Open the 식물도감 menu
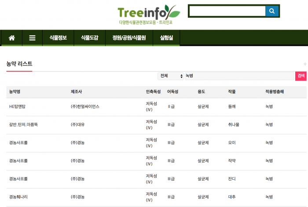This screenshot has height=207, width=308. [90, 38]
